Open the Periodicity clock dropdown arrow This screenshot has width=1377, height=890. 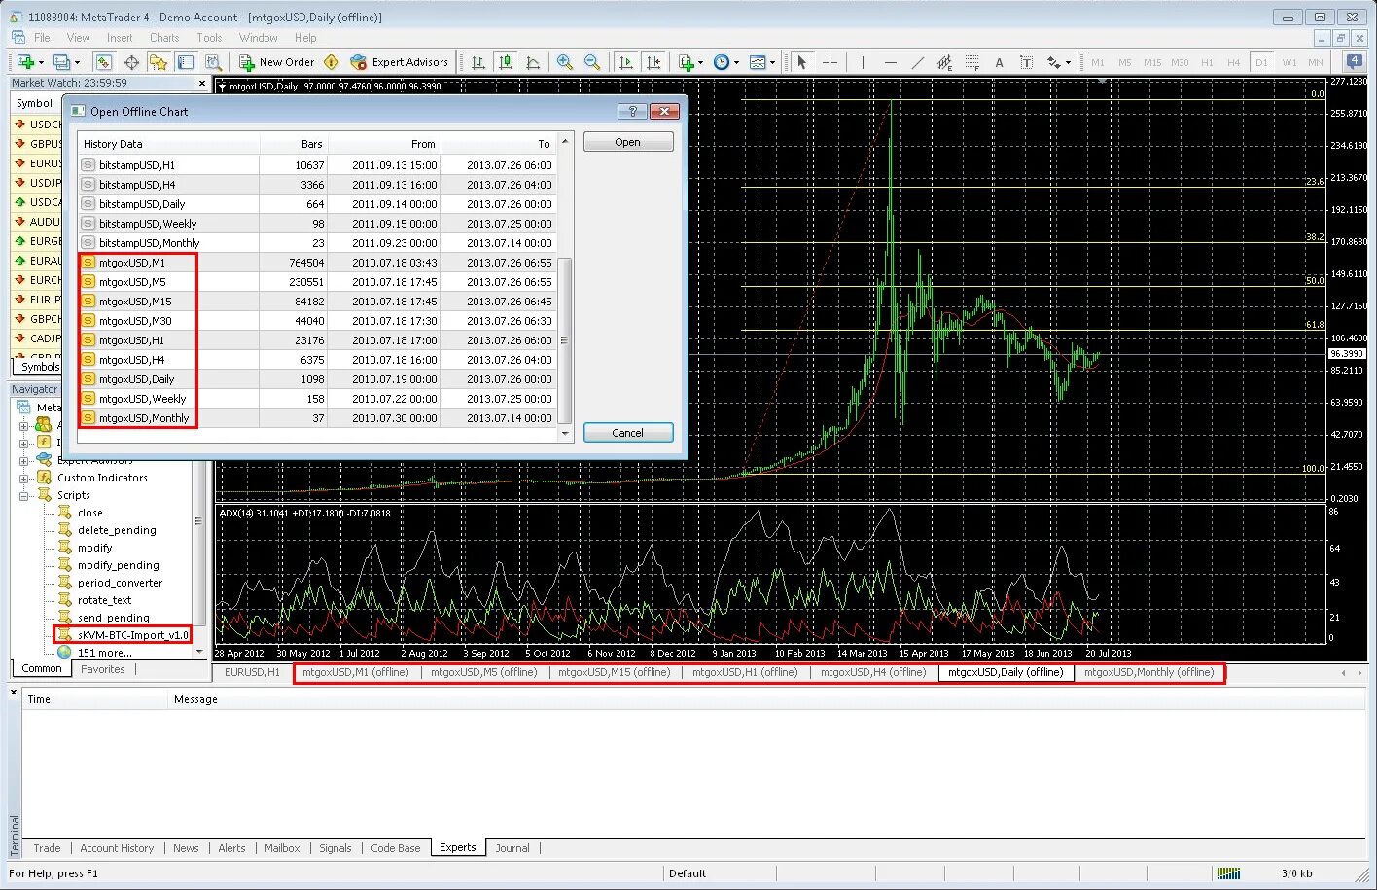click(736, 62)
